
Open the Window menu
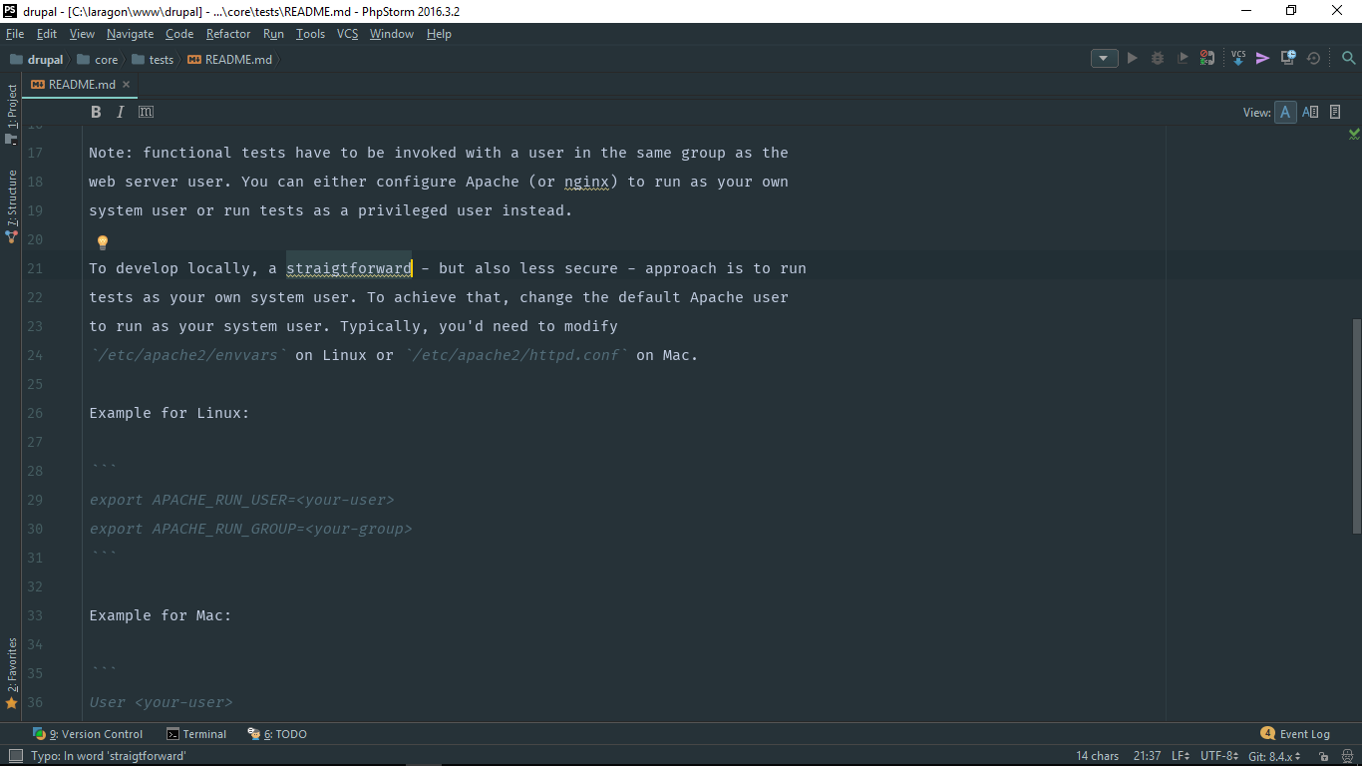click(x=392, y=34)
